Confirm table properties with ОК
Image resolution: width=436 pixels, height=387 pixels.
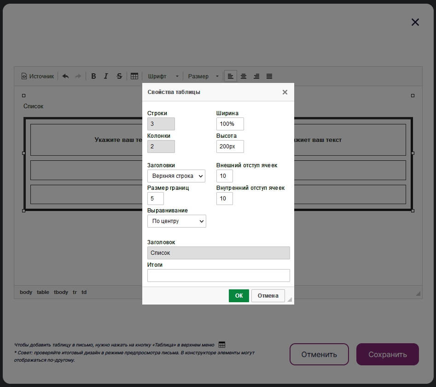(239, 296)
